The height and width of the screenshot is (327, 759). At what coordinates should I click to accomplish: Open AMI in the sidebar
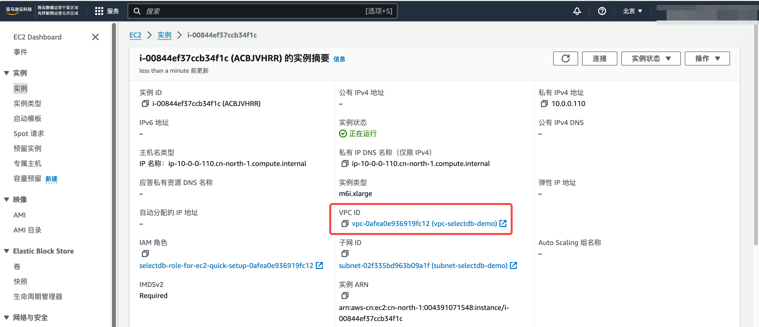coord(19,215)
